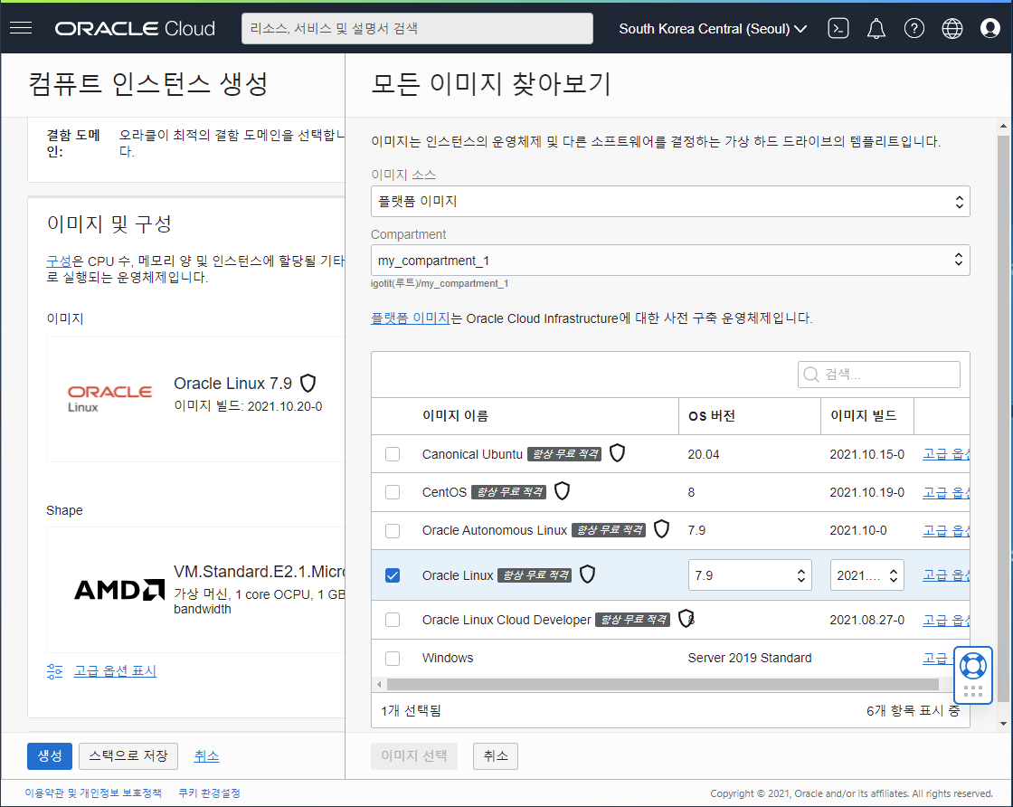Click the Oracle Cloud logo

point(135,28)
